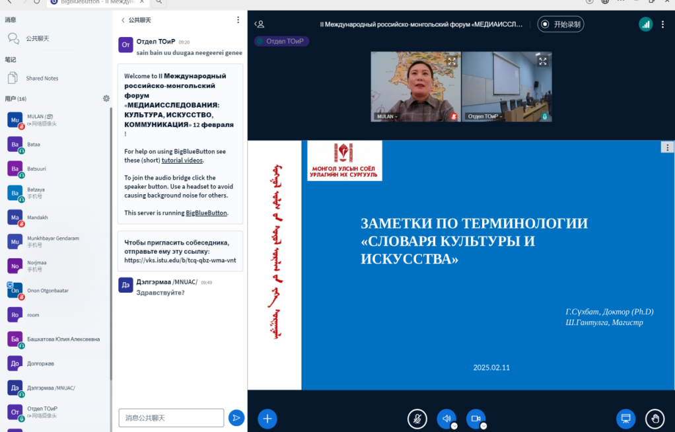Click the Отдел ТОиР talking indicator pill
The width and height of the screenshot is (675, 432).
[x=281, y=42]
